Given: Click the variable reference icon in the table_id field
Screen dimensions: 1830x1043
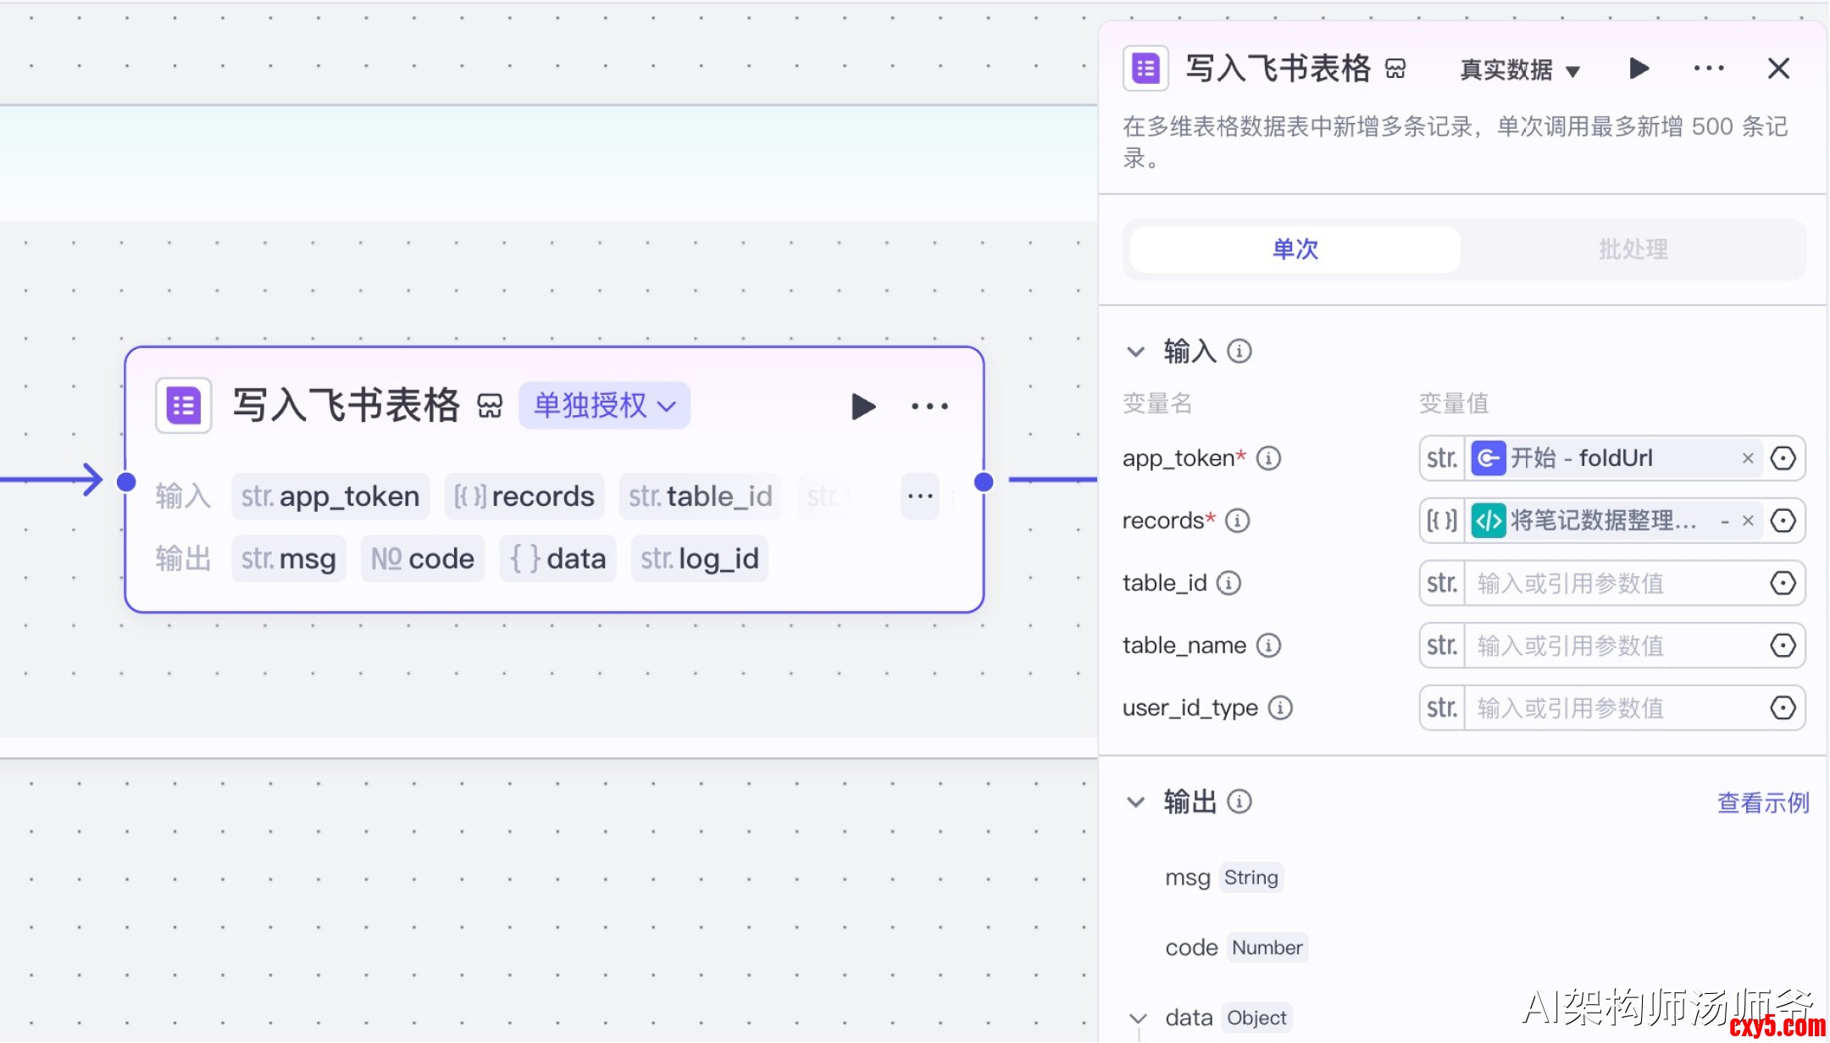Looking at the screenshot, I should pos(1783,583).
